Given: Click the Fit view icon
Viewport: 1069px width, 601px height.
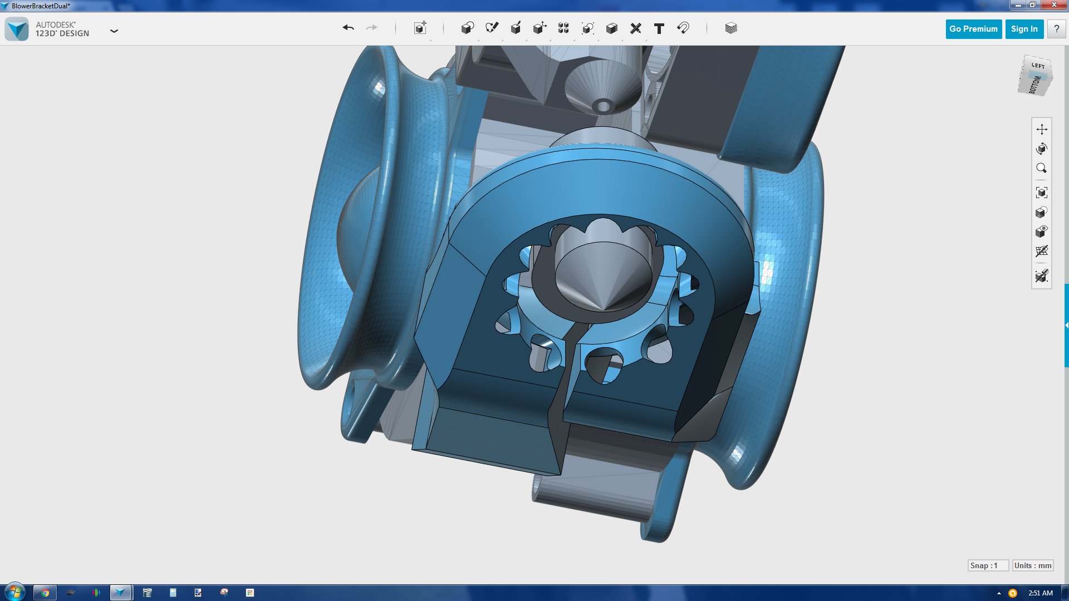Looking at the screenshot, I should coord(1042,193).
